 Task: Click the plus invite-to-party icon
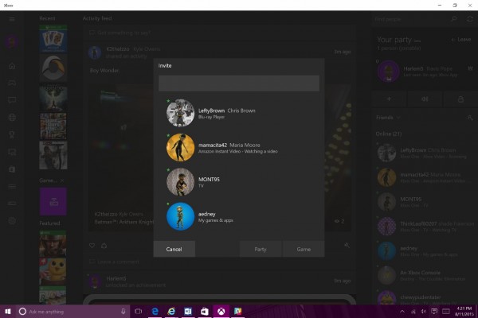(389, 99)
